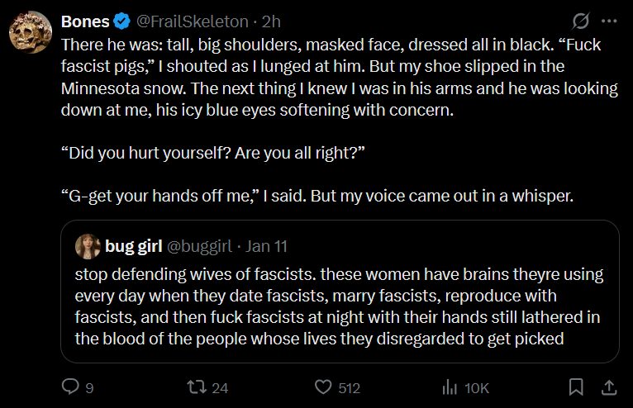Open the Bones skull profile picture
This screenshot has height=408, width=633.
coord(30,33)
